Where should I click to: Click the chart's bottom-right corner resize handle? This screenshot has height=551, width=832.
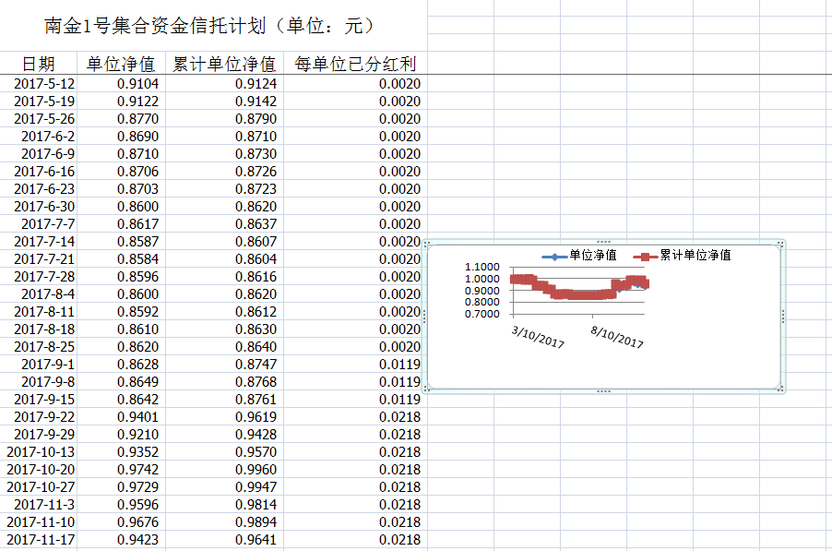click(782, 389)
